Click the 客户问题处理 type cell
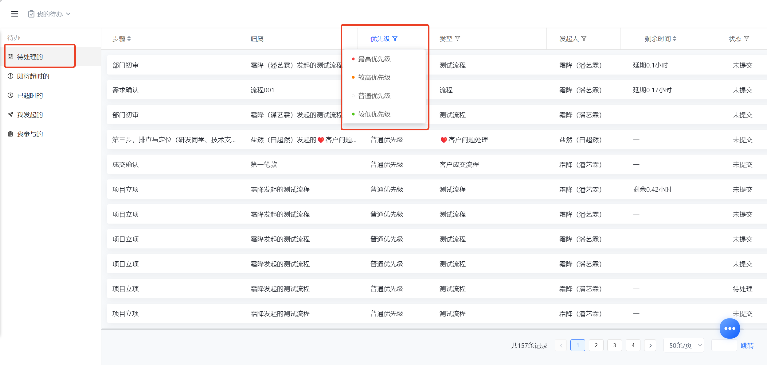The height and width of the screenshot is (365, 767). (x=464, y=140)
